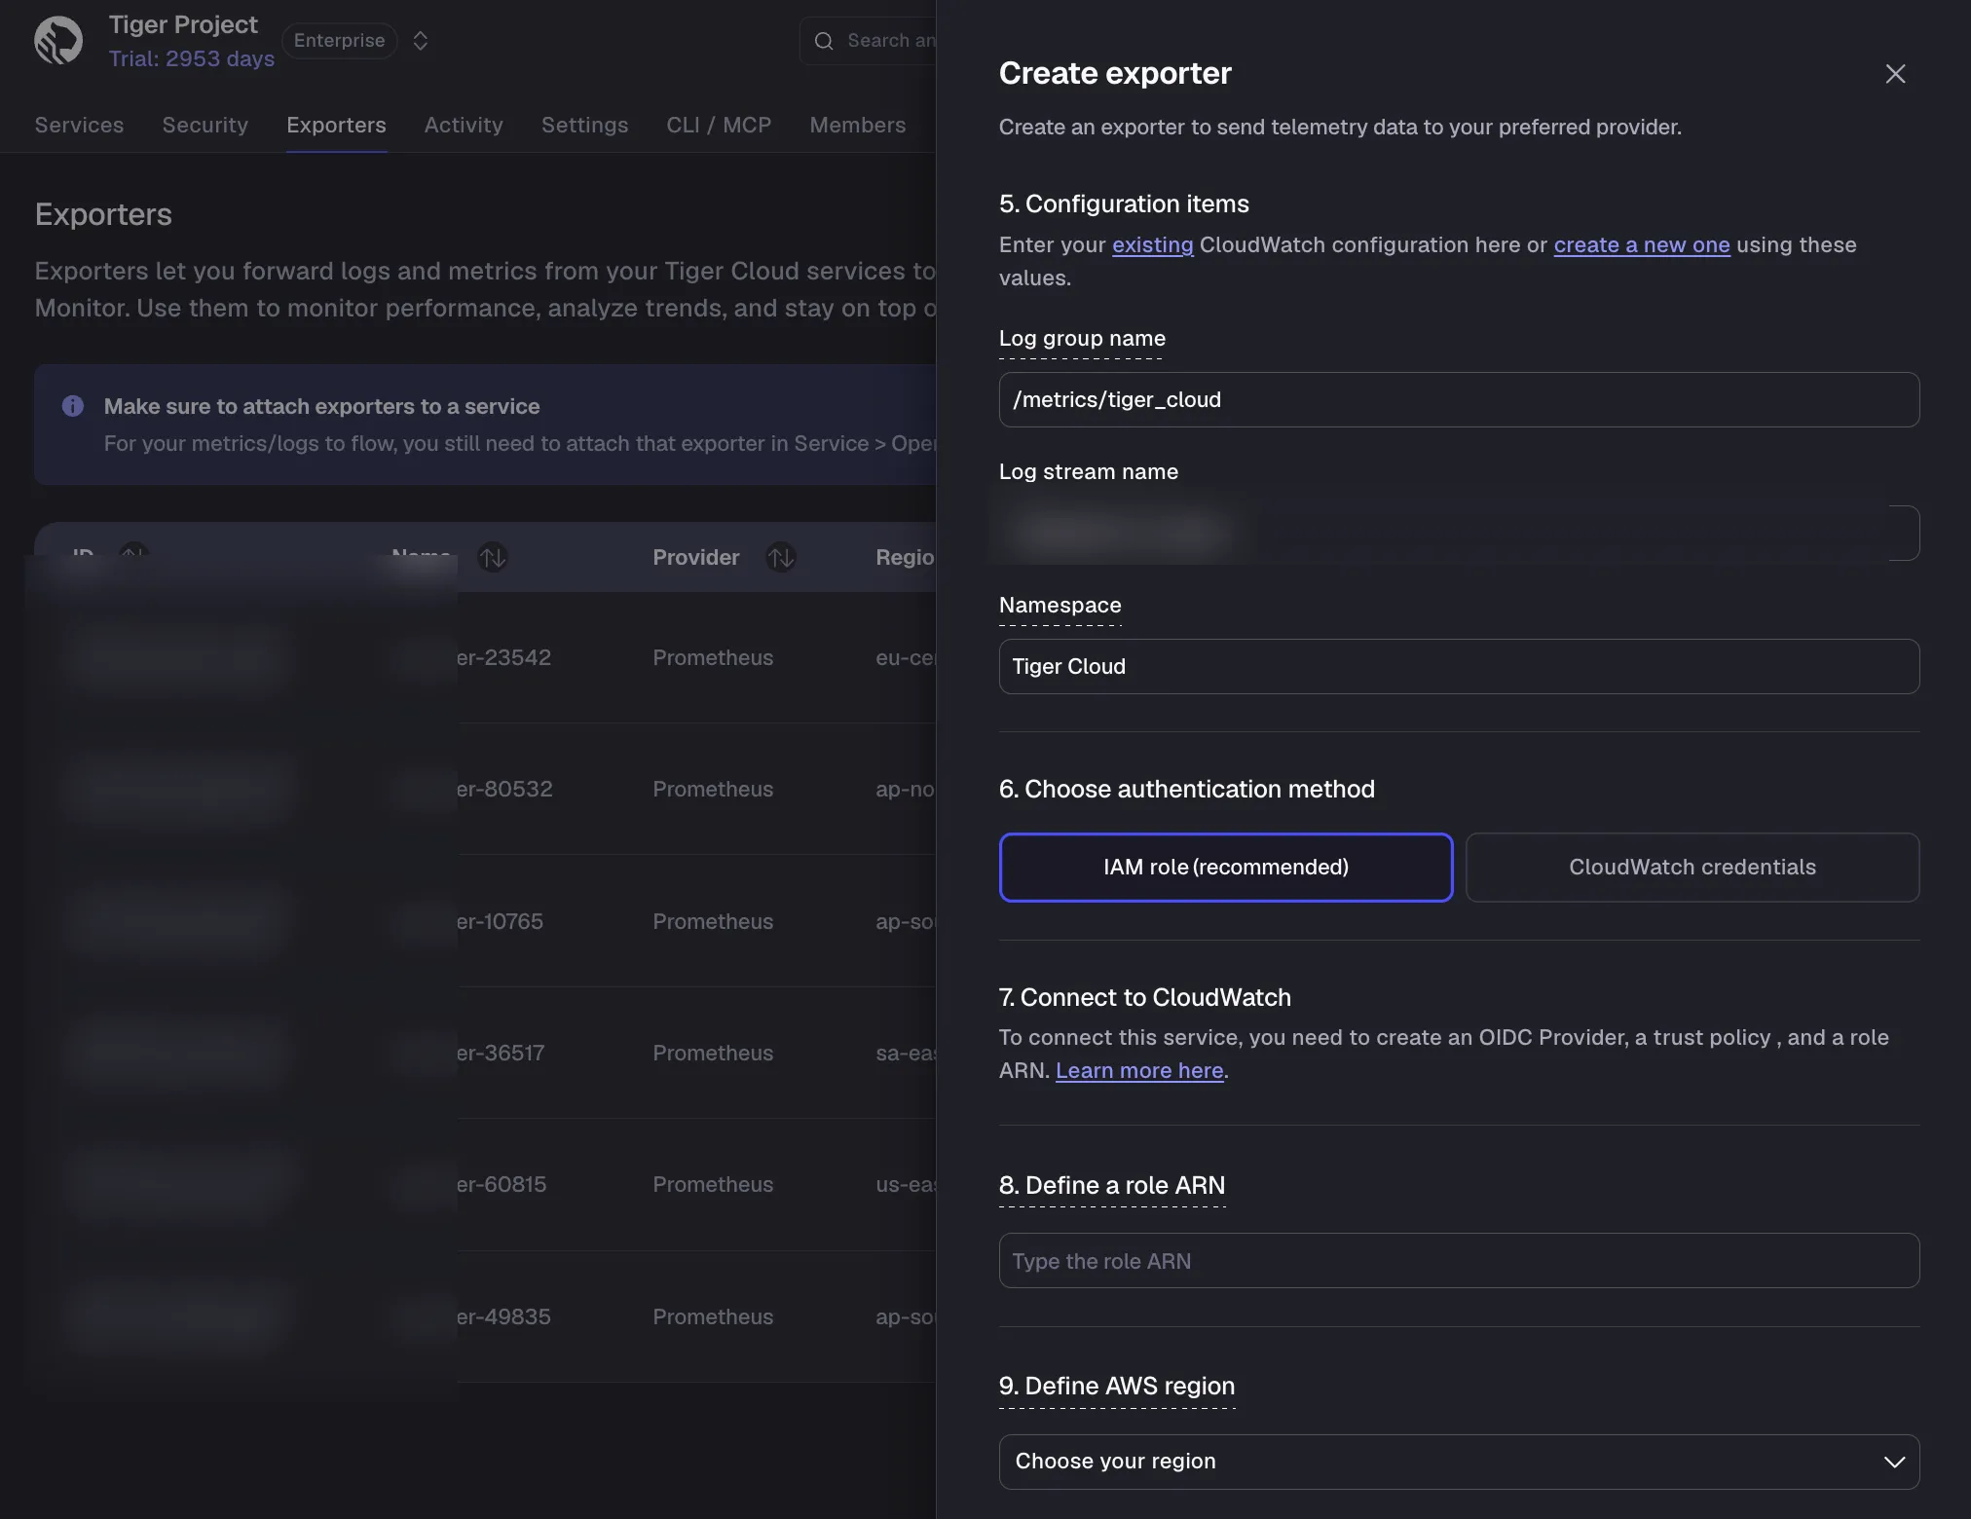This screenshot has width=1971, height=1519.
Task: Click the Enterprise plan badge
Action: 339,41
